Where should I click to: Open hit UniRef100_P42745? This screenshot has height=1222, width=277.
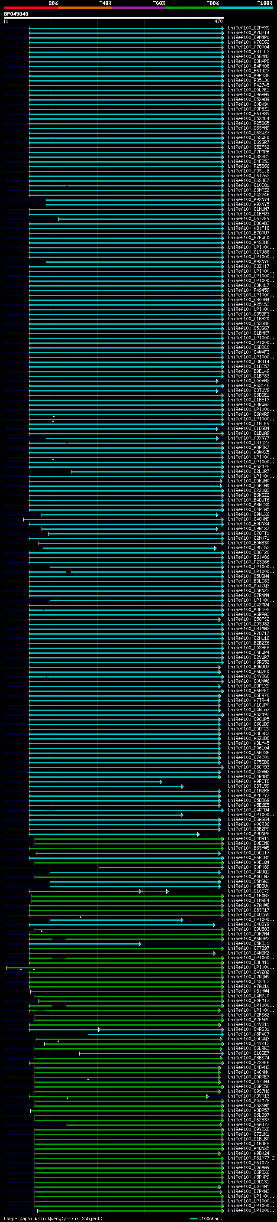click(x=248, y=85)
